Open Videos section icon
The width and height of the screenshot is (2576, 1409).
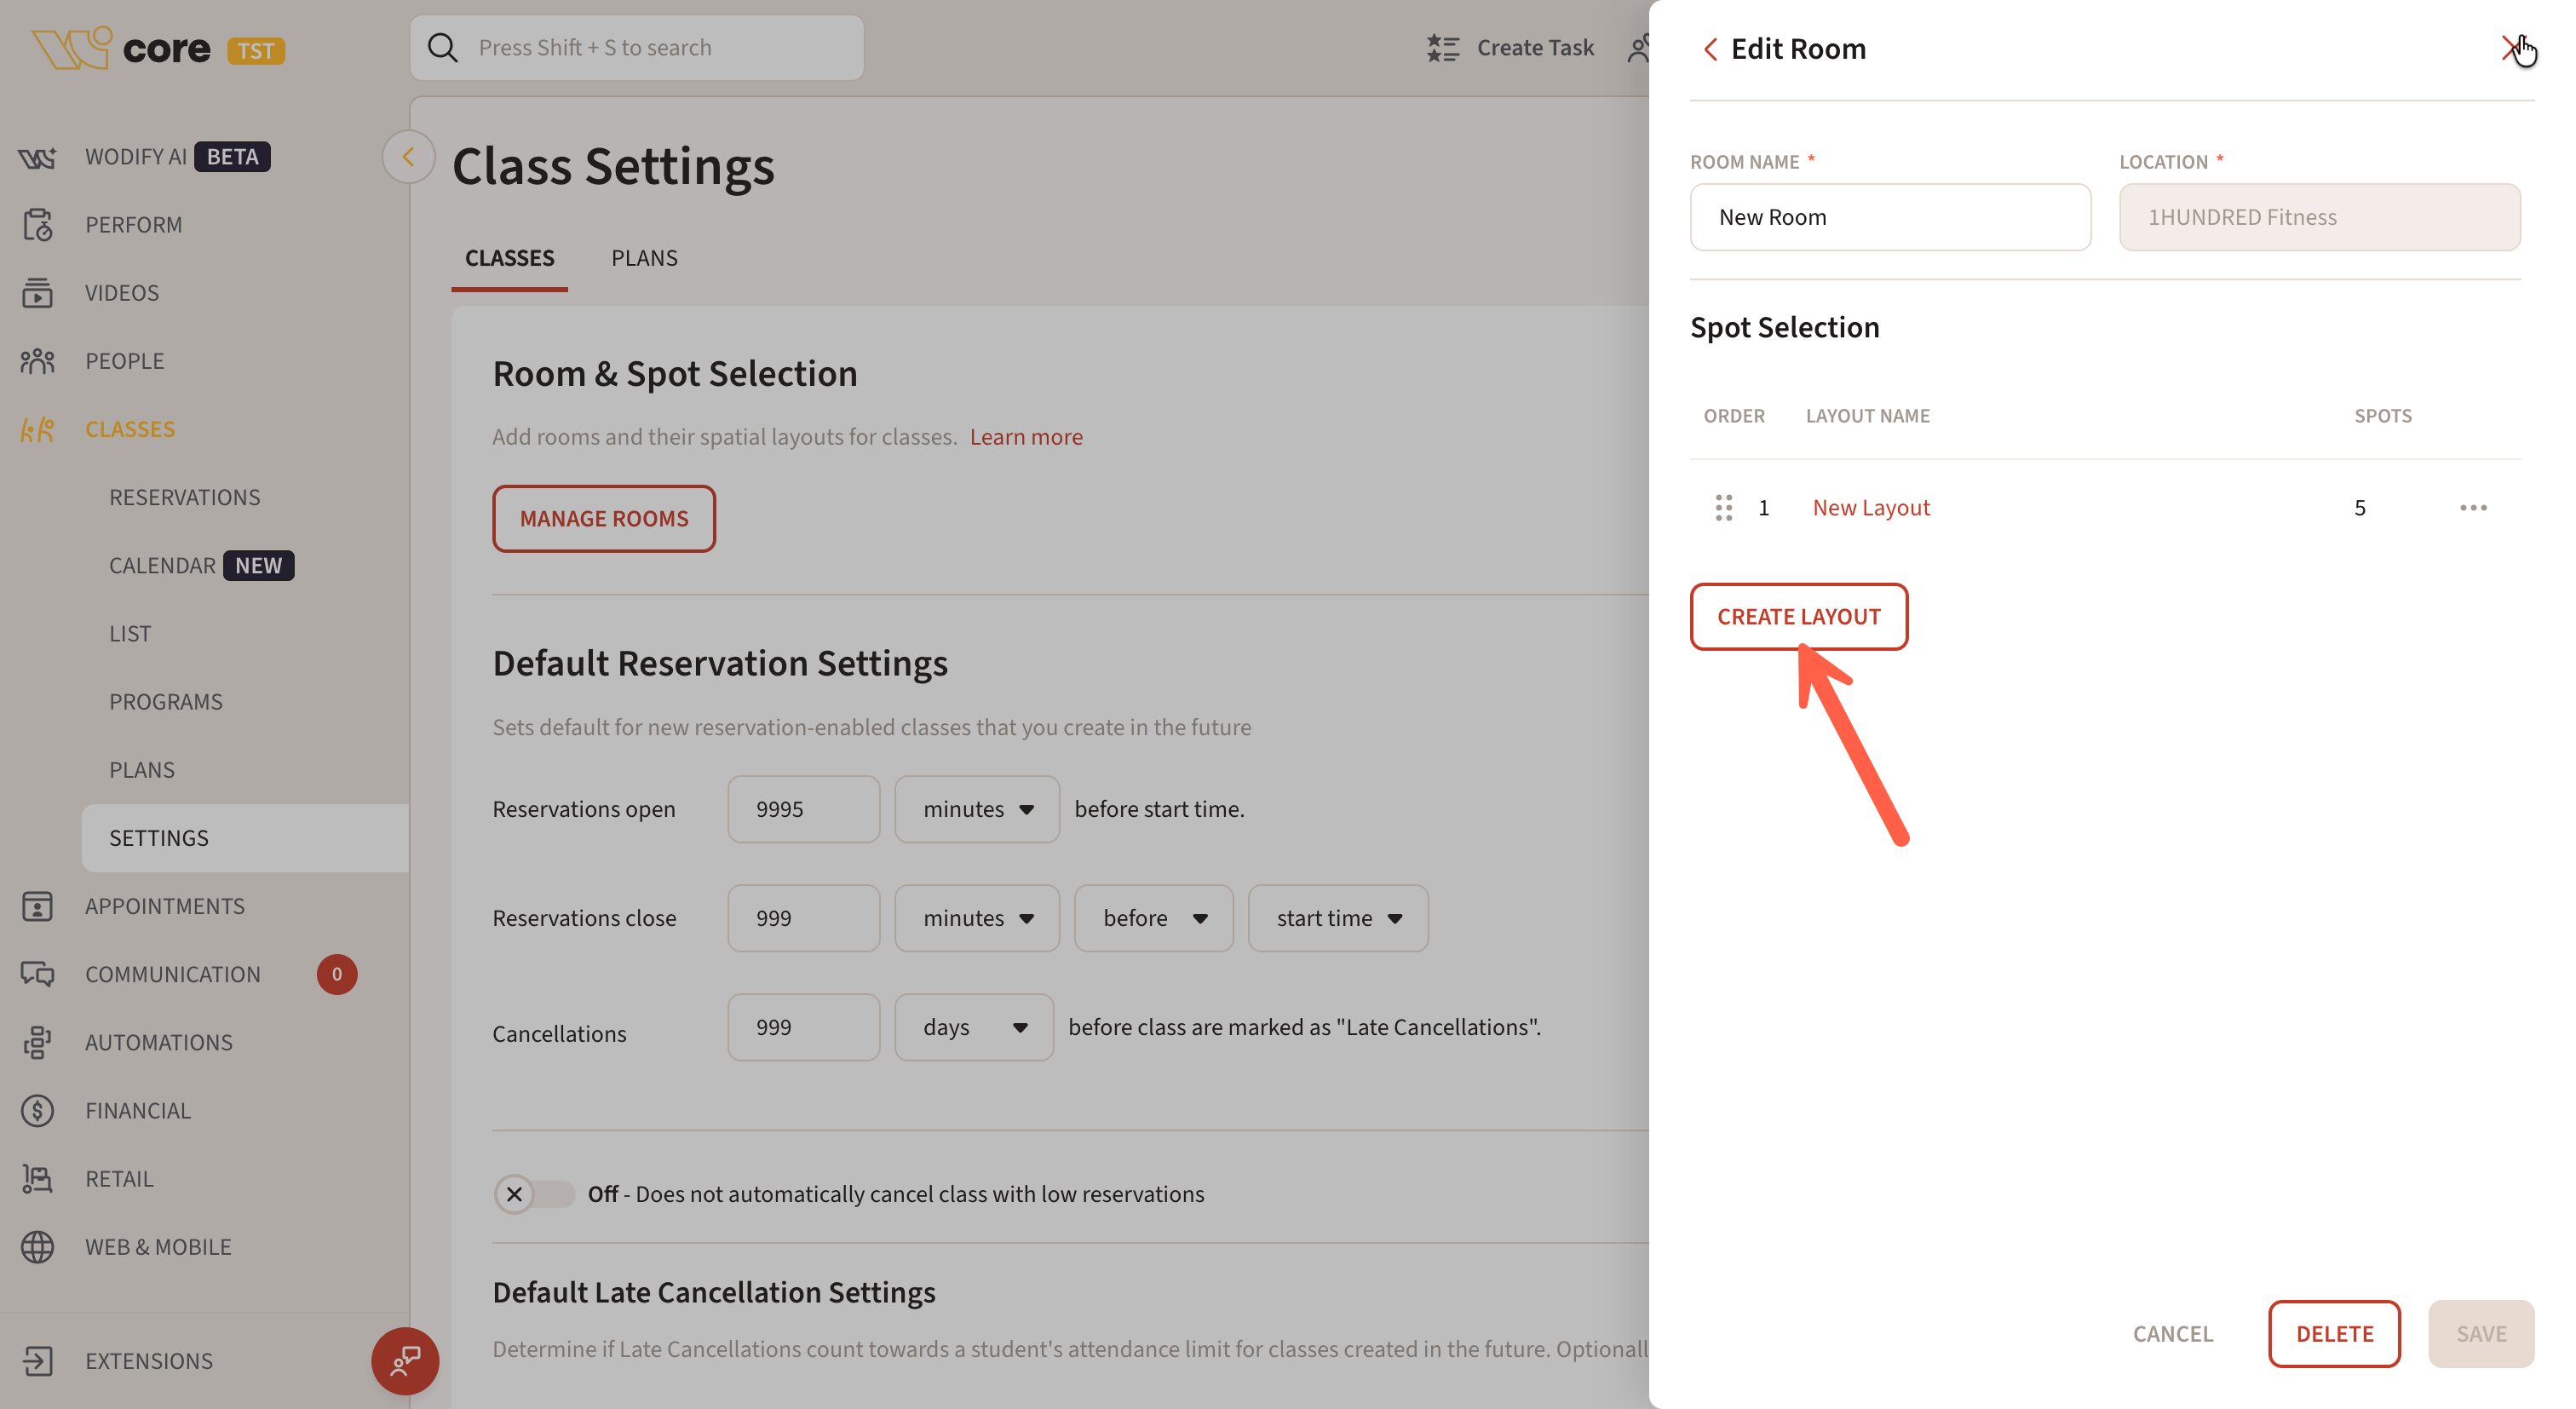click(37, 293)
